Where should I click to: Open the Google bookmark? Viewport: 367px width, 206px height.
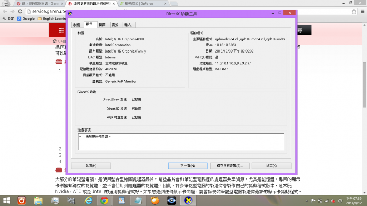[x=26, y=18]
